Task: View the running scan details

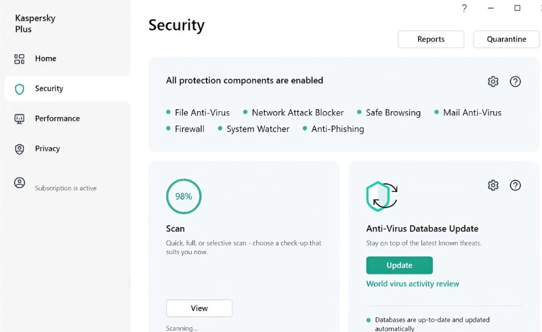Action: (199, 308)
